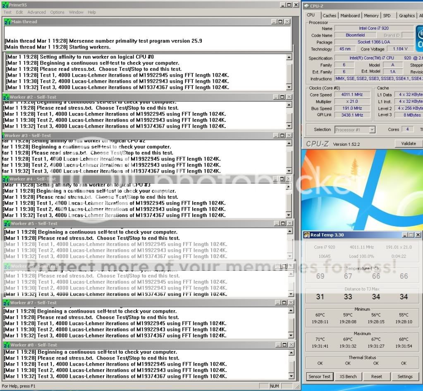Click scroll up arrow in Worker #5 log
This screenshot has width=423, height=391.
pos(290,231)
